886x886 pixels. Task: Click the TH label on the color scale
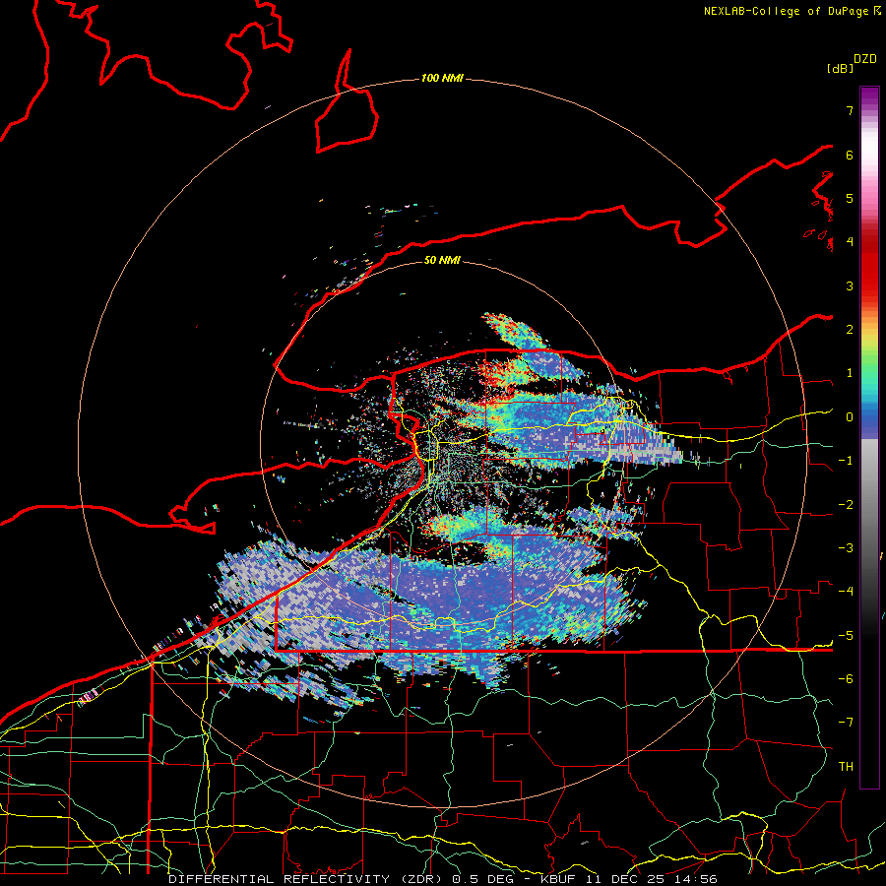[846, 767]
